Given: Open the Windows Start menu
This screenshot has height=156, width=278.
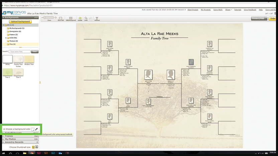Looking at the screenshot, I should point(4,153).
